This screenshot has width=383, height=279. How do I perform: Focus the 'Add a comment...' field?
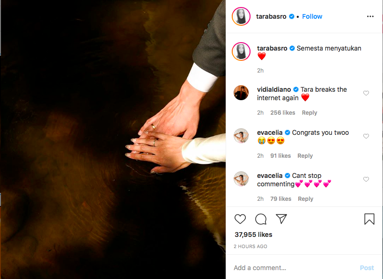[x=295, y=268]
